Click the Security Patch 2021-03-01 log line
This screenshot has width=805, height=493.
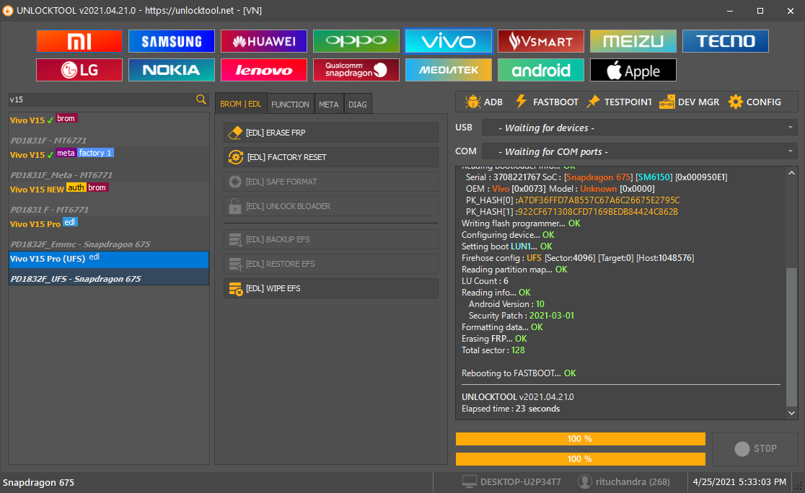(x=521, y=316)
